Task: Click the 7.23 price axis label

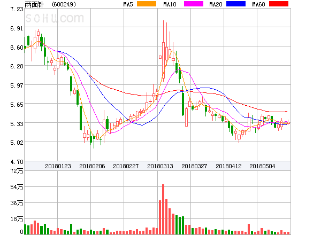Action: point(17,9)
